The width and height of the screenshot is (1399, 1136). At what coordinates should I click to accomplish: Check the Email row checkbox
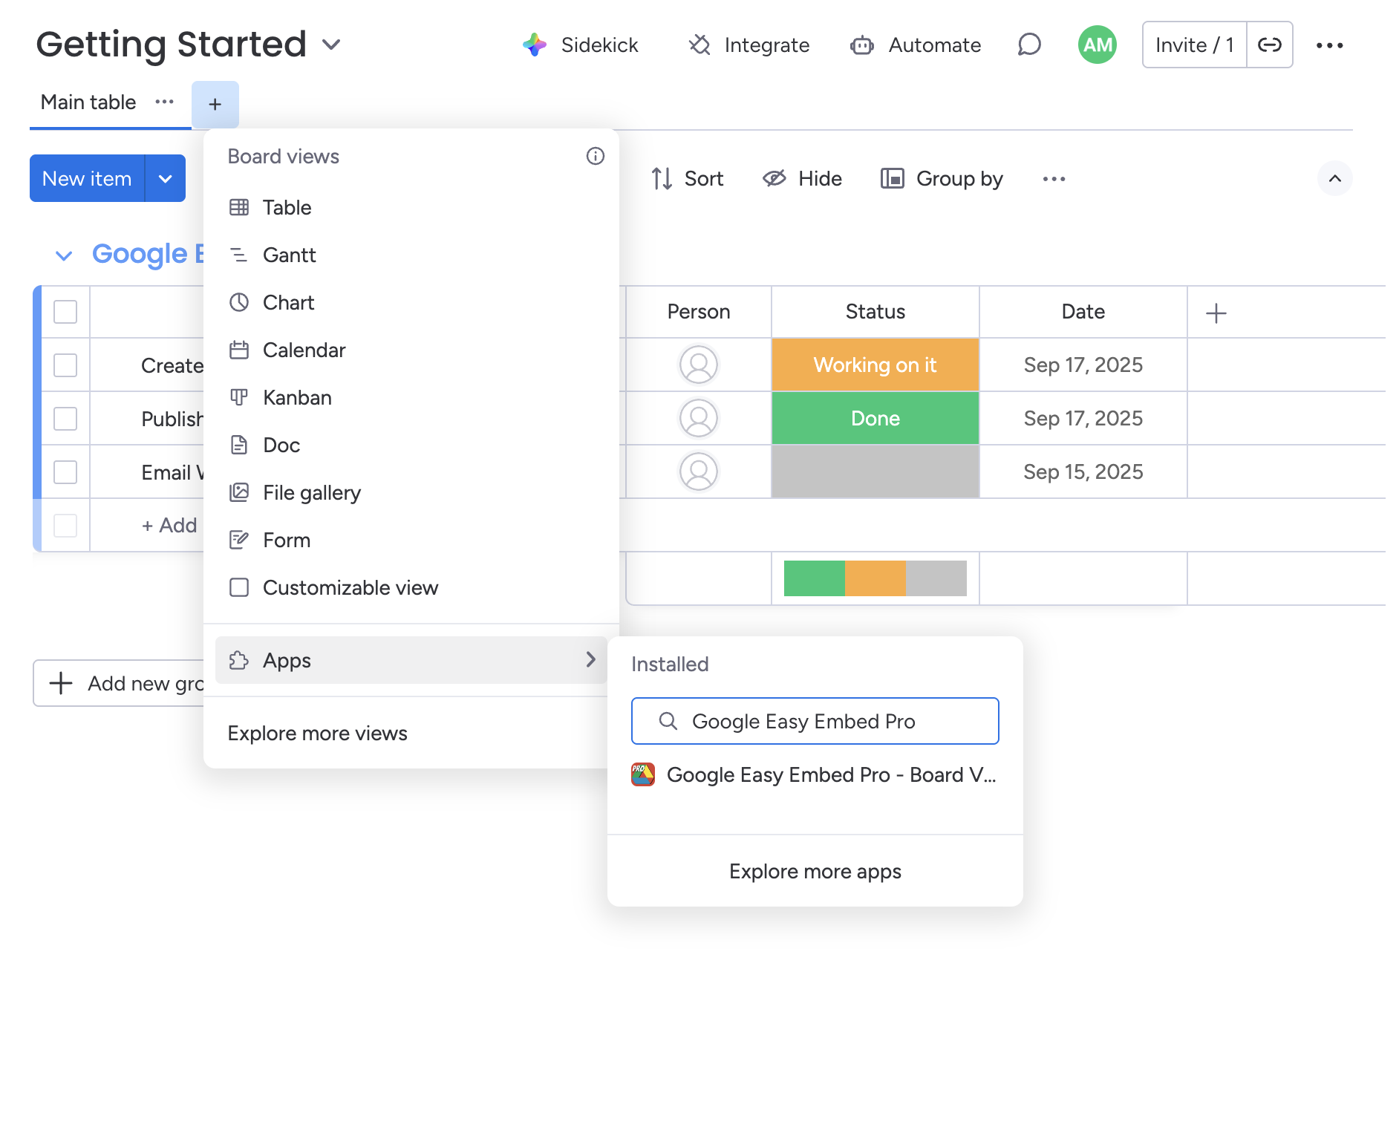(65, 471)
